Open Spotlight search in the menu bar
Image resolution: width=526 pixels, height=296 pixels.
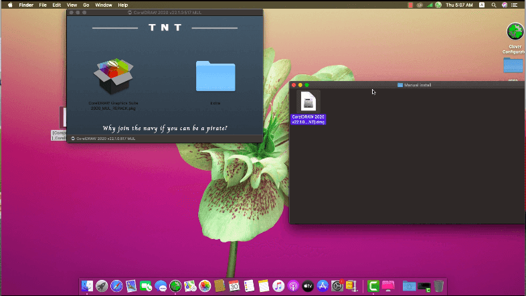pos(494,5)
